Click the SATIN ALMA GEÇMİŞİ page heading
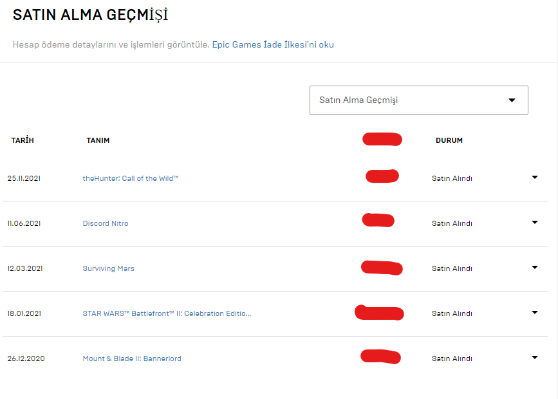 tap(90, 15)
